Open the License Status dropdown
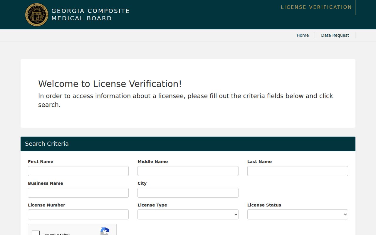 (x=298, y=214)
